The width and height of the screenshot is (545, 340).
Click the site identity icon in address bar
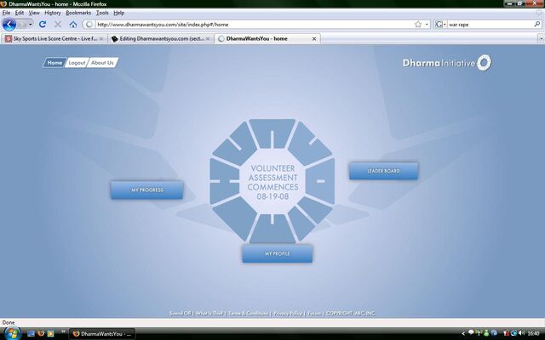tap(89, 25)
